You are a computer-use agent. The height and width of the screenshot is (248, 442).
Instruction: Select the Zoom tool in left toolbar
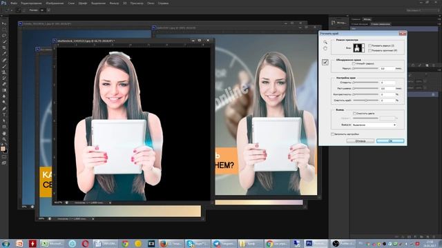4,139
